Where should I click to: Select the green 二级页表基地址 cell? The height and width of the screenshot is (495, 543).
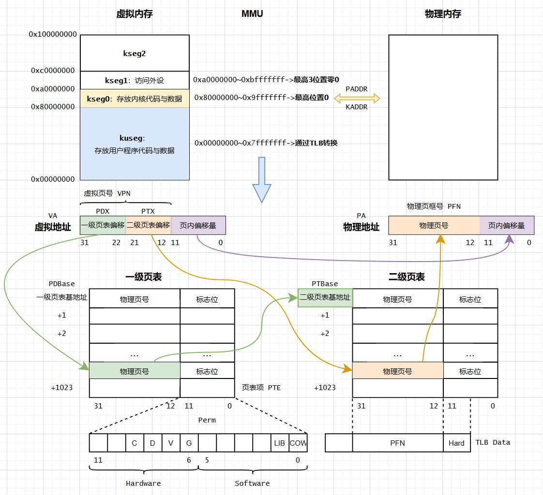324,298
